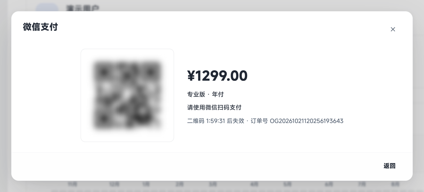Click the 11月 chart axis label
The width and height of the screenshot is (424, 192).
click(73, 184)
